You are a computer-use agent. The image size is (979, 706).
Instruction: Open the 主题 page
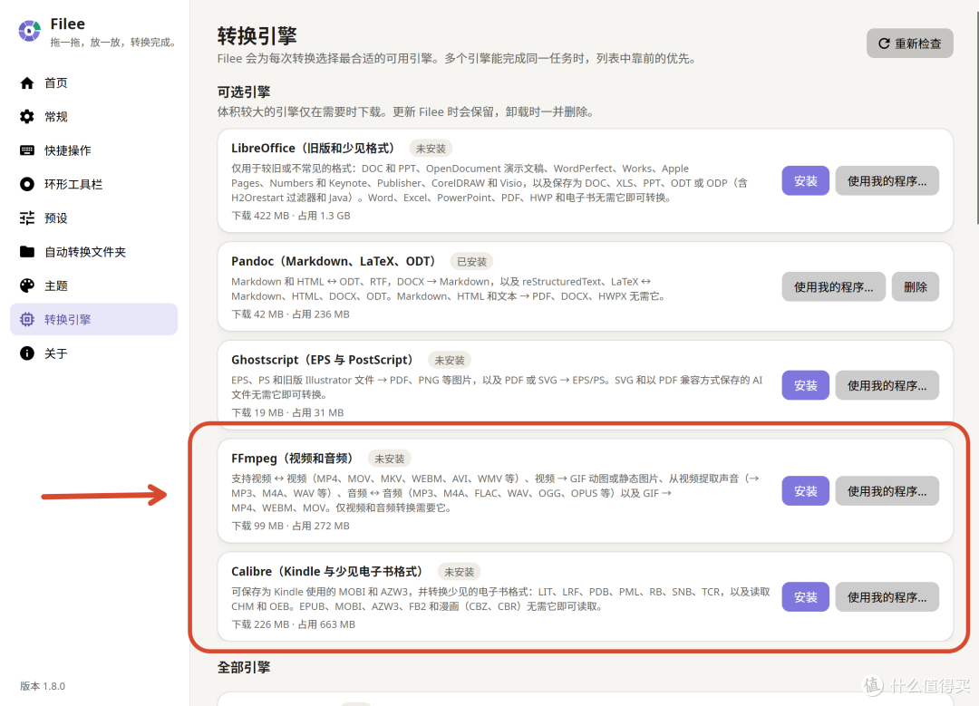click(93, 285)
